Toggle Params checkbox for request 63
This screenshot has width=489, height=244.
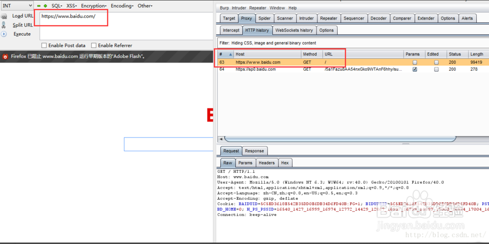click(415, 62)
